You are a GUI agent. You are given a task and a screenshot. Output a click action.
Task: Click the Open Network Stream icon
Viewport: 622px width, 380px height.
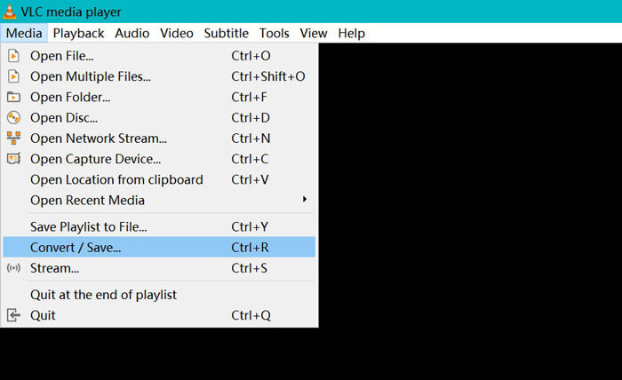pos(13,138)
